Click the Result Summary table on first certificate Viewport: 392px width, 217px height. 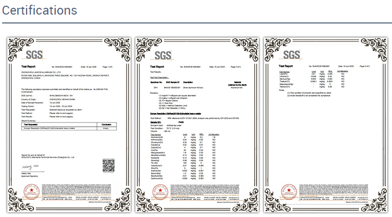click(69, 126)
